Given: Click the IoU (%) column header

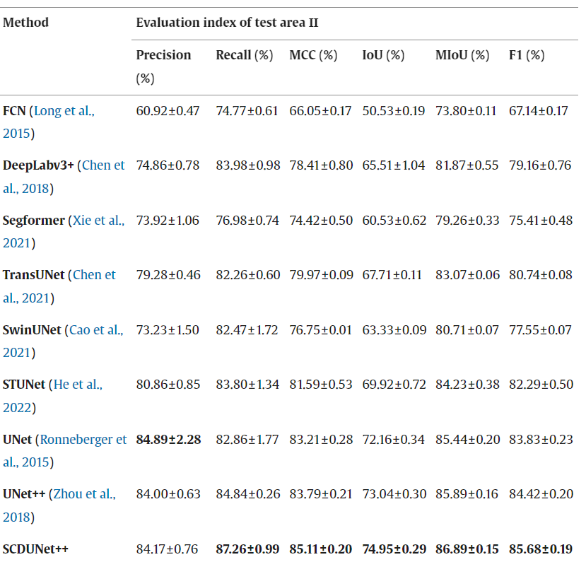Looking at the screenshot, I should 383,55.
